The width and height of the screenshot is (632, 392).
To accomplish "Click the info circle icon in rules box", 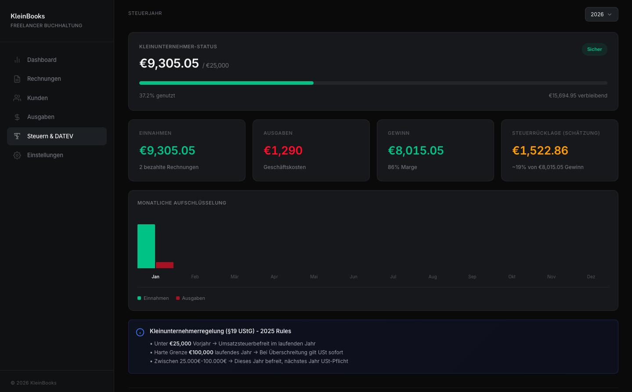I will point(140,332).
